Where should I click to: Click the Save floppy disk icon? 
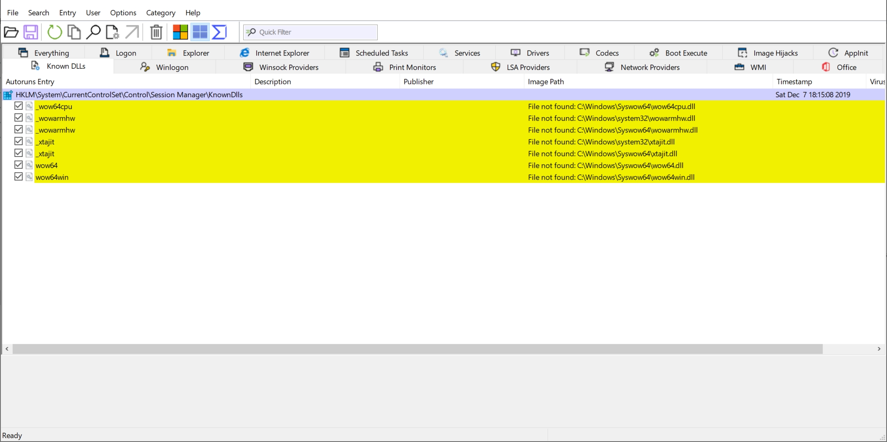pos(31,32)
